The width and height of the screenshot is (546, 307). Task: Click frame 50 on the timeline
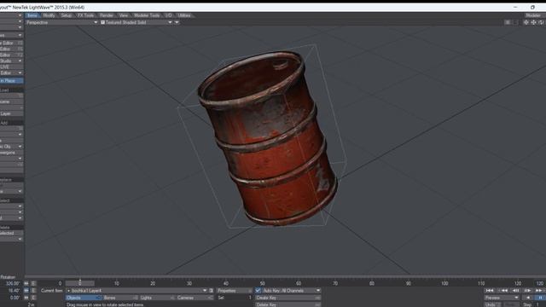(262, 284)
